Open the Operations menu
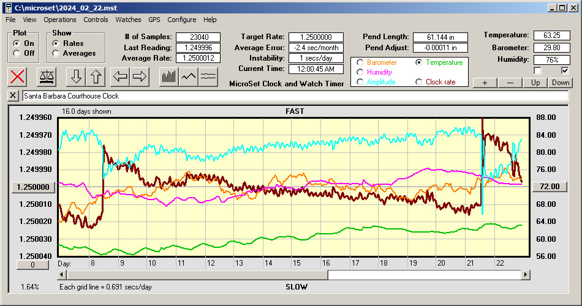The width and height of the screenshot is (582, 306). tap(60, 20)
